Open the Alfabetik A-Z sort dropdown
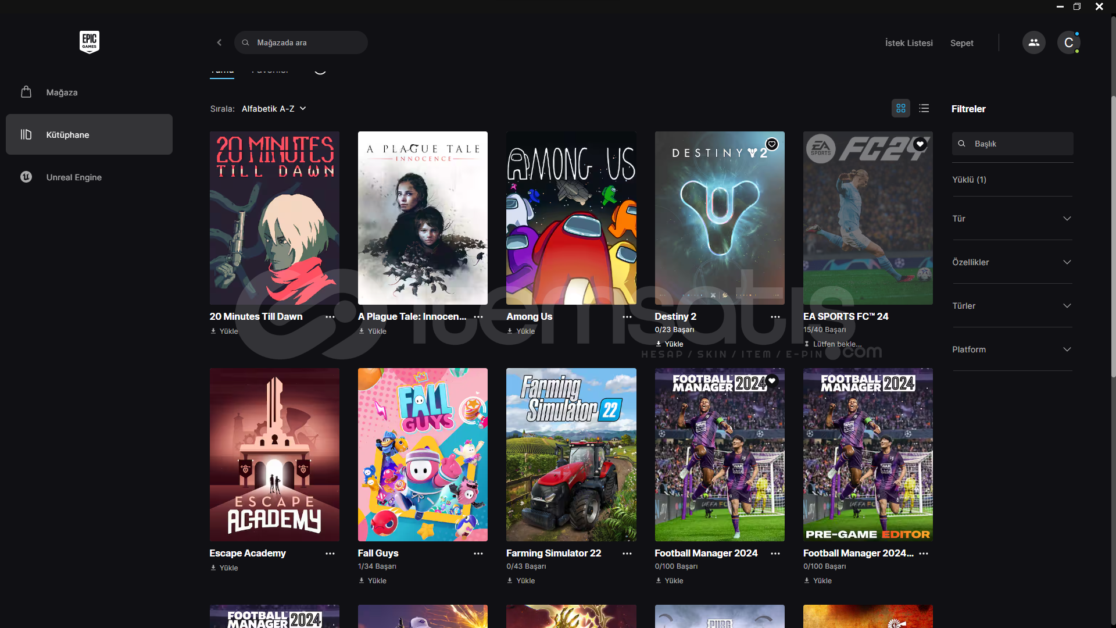The image size is (1116, 628). (274, 109)
